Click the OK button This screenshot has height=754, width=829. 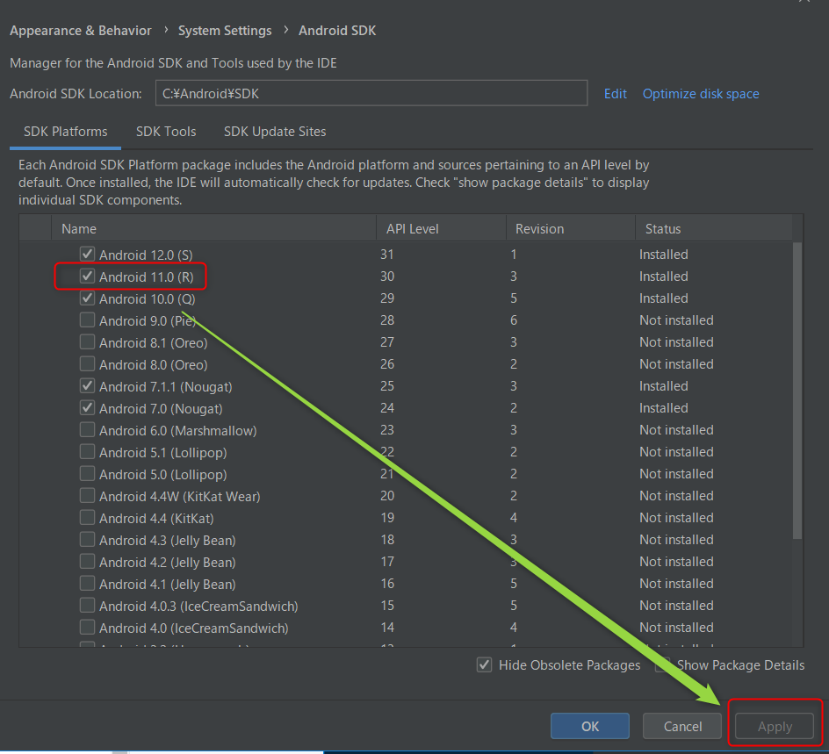click(x=590, y=726)
